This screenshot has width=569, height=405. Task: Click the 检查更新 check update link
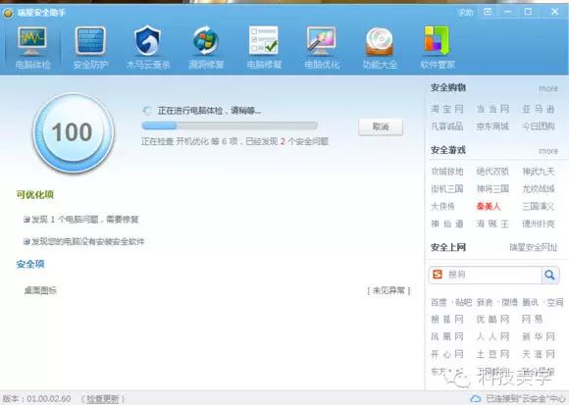(103, 399)
